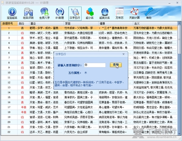This screenshot has height=141, width=182.
Task: Click 意志如磐石 meaning cell in row 8
Action: pyautogui.click(x=155, y=63)
